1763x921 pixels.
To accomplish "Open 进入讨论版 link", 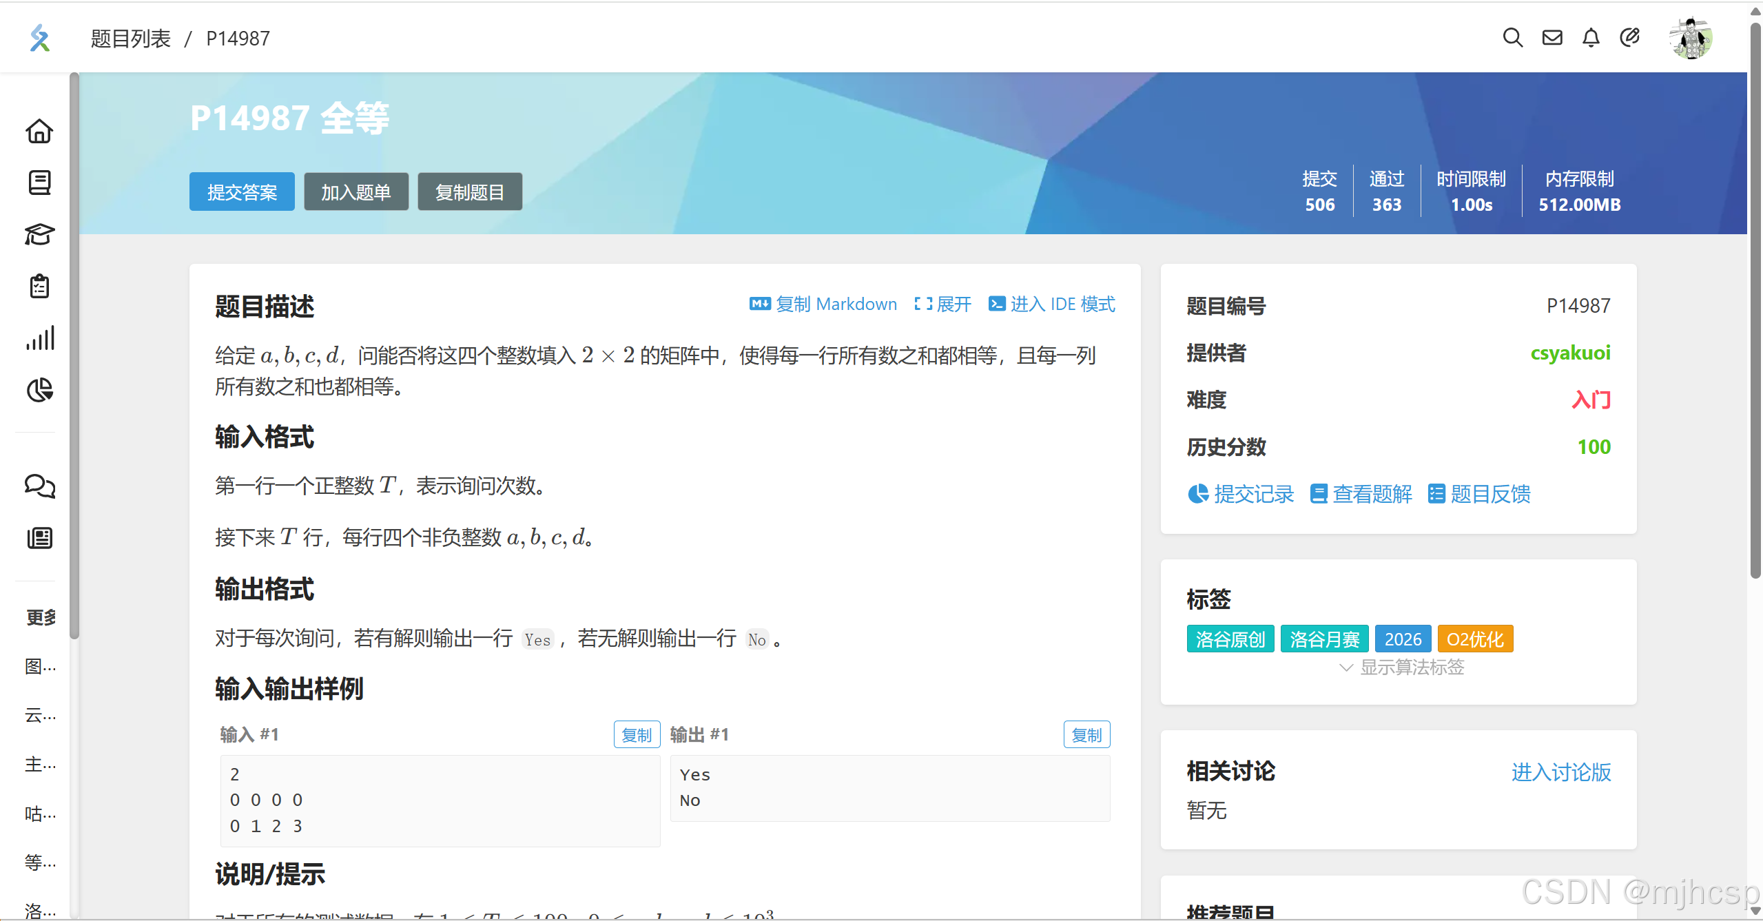I will click(x=1560, y=772).
